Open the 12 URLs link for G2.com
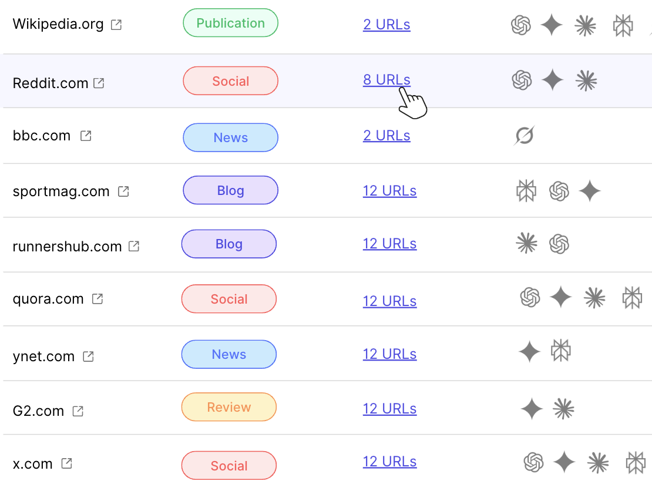Image resolution: width=652 pixels, height=491 pixels. (389, 409)
